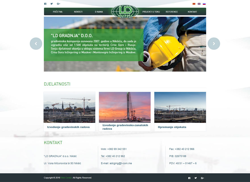Screen dimensions: 250x182
Task: Open the Kontakt menu item
Action: (192, 12)
